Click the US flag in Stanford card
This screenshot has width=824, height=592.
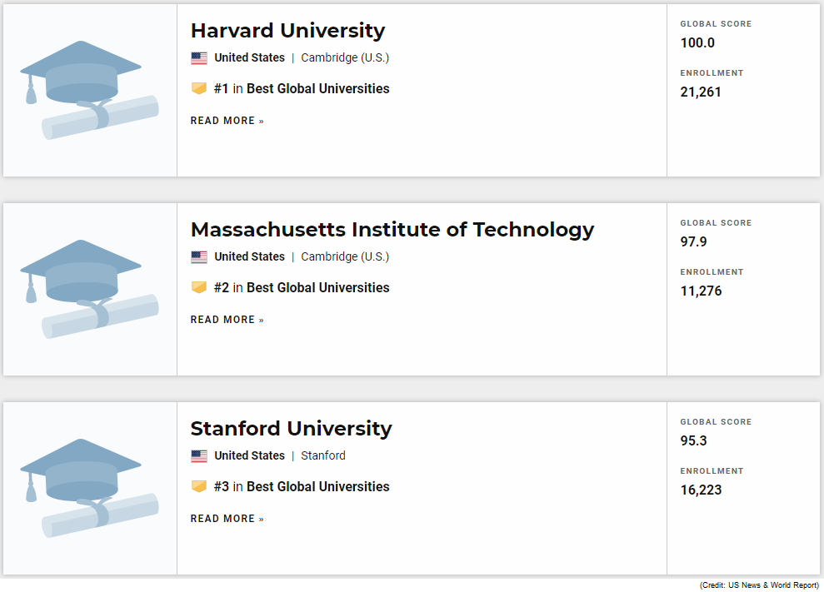pyautogui.click(x=199, y=456)
